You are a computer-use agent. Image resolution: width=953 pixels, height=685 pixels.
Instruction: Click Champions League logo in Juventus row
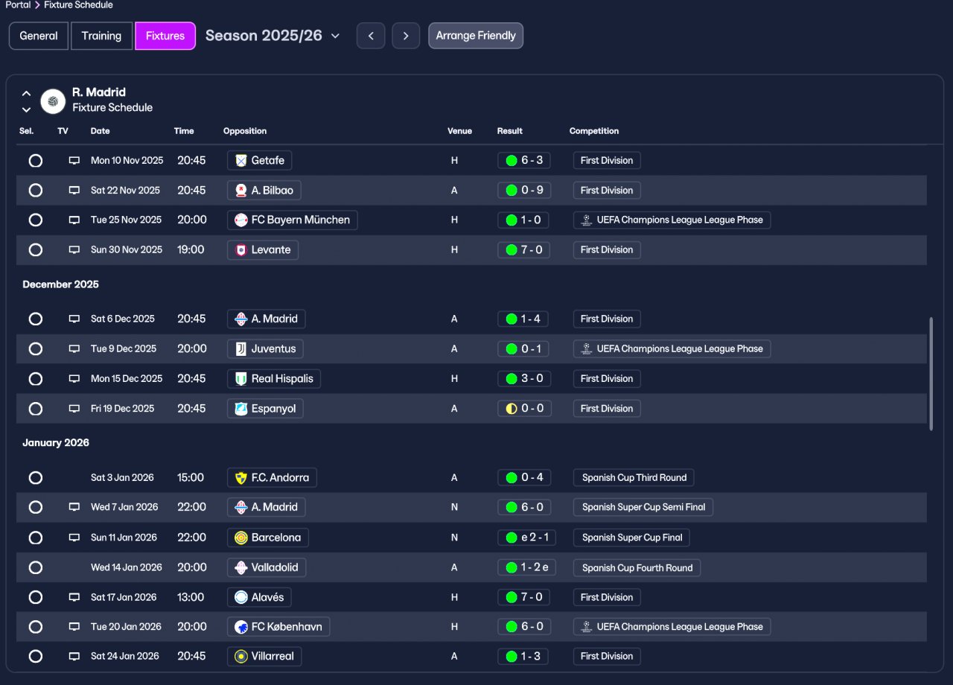click(x=587, y=348)
